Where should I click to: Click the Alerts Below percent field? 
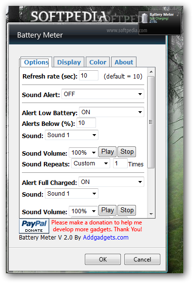tap(86, 123)
